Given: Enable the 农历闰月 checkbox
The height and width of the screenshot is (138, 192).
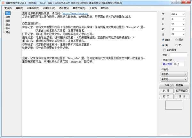Looking at the screenshot, I should click(x=165, y=50).
